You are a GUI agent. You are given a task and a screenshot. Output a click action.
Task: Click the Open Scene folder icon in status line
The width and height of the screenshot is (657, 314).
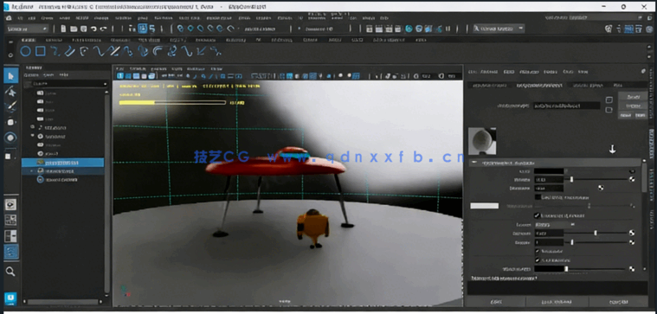tap(74, 29)
